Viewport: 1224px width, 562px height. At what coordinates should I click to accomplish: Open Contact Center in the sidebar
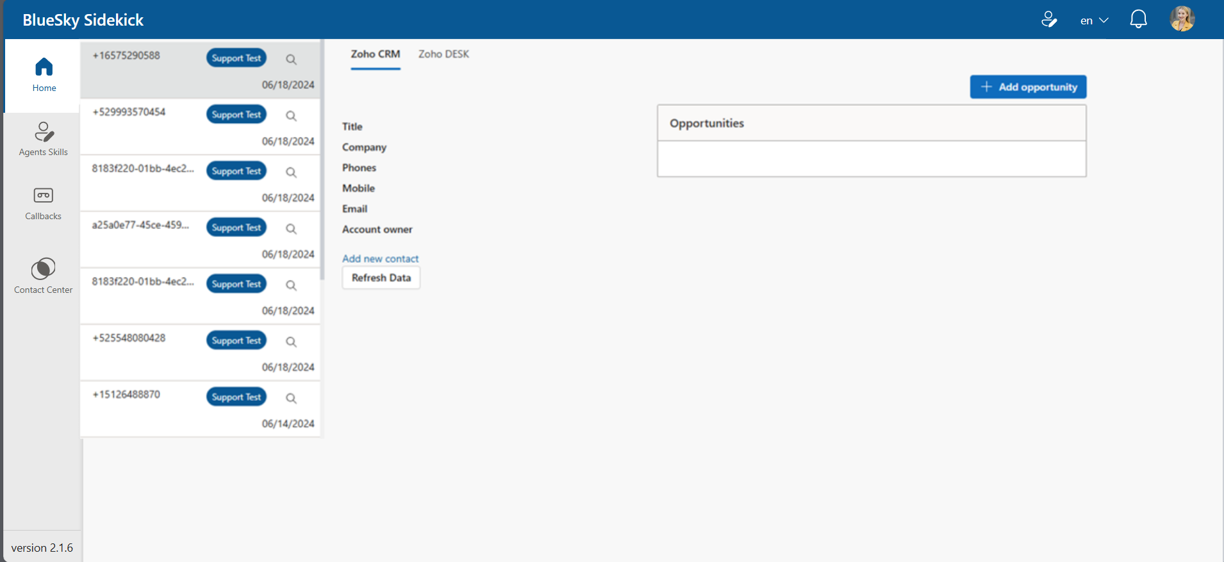(44, 276)
